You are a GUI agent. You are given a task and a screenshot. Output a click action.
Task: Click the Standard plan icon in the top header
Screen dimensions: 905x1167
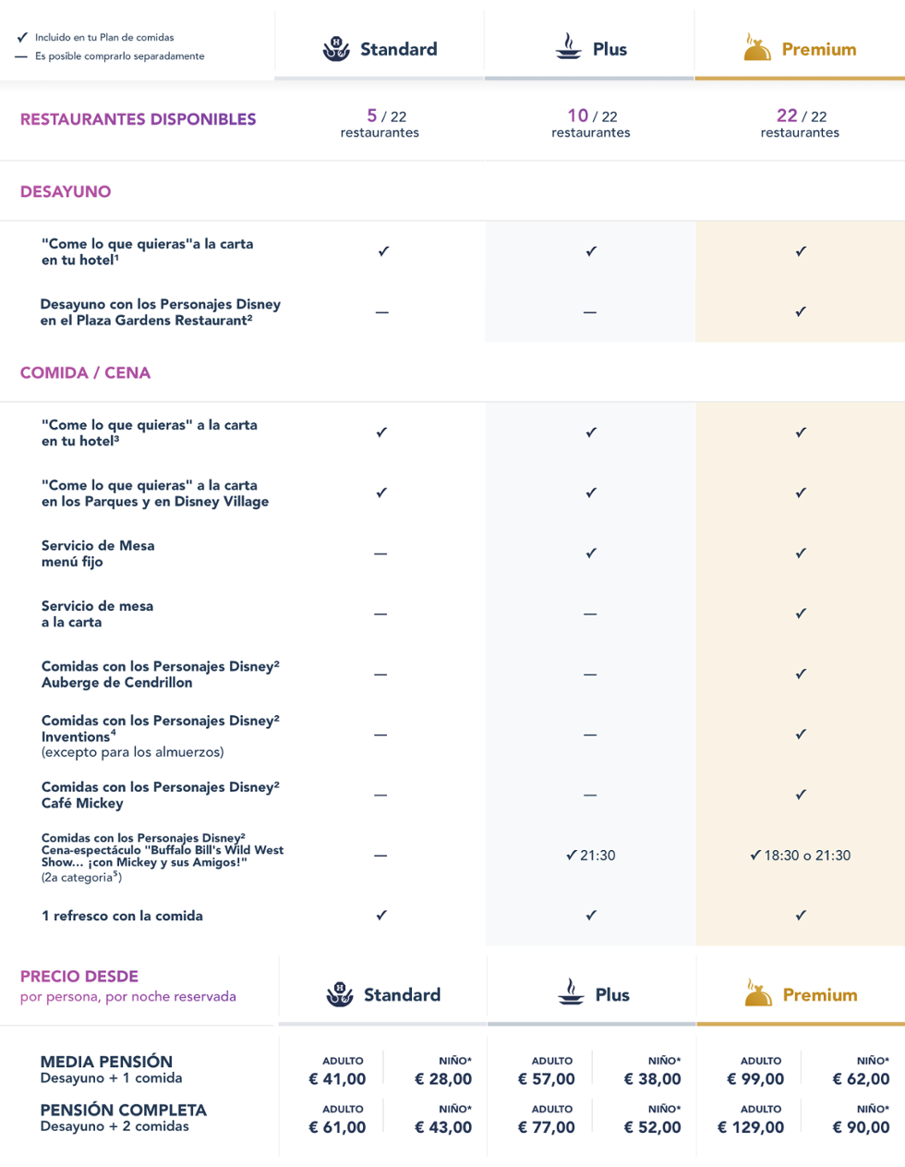[336, 49]
